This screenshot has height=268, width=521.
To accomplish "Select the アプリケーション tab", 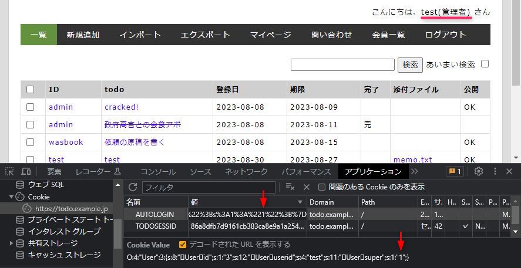I will 373,171.
